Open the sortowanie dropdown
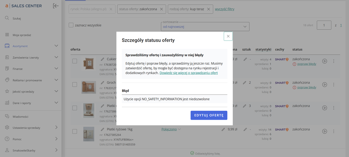The height and width of the screenshot is (157, 349). [205, 27]
